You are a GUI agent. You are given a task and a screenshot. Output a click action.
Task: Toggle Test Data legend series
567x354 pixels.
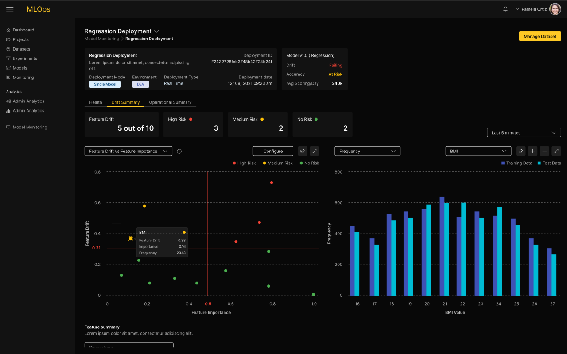tap(549, 163)
